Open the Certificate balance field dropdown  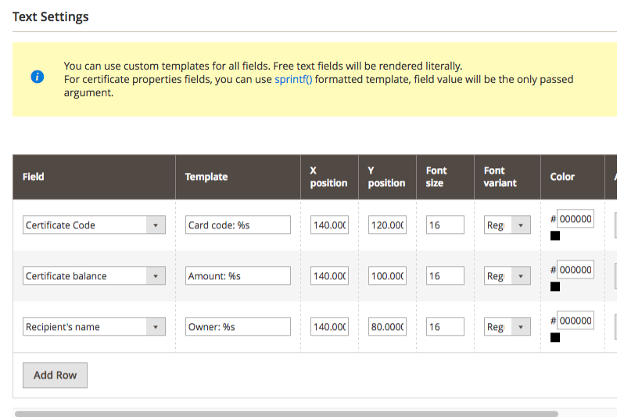[x=94, y=276]
